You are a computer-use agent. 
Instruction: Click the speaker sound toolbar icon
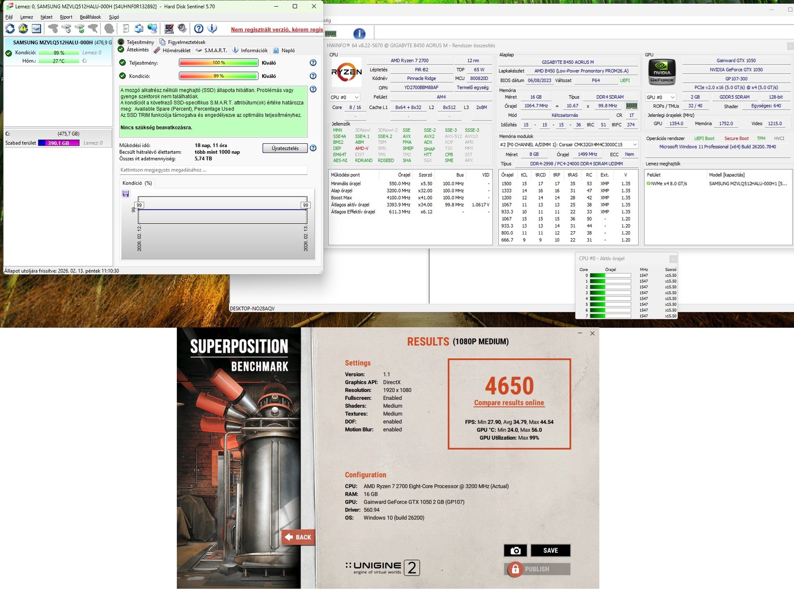pyautogui.click(x=182, y=29)
